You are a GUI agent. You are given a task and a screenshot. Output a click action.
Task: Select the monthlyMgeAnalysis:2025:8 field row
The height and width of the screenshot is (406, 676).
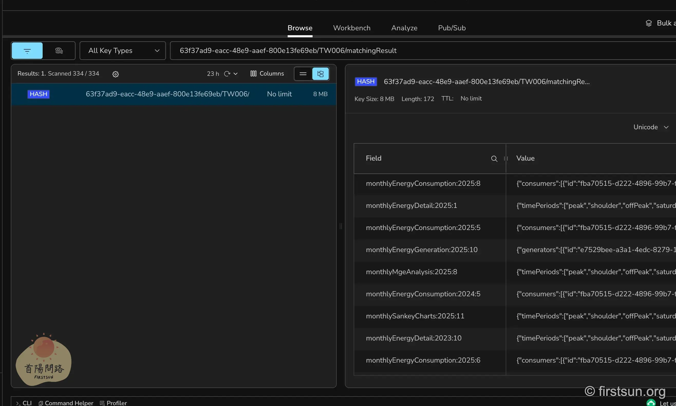coord(411,272)
